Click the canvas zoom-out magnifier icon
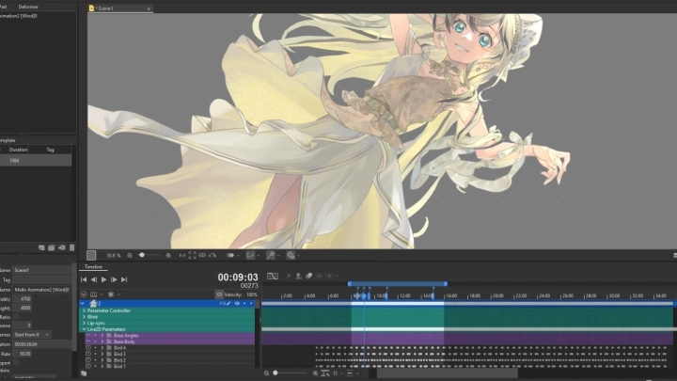Viewport: 677px width, 381px height. 130,255
